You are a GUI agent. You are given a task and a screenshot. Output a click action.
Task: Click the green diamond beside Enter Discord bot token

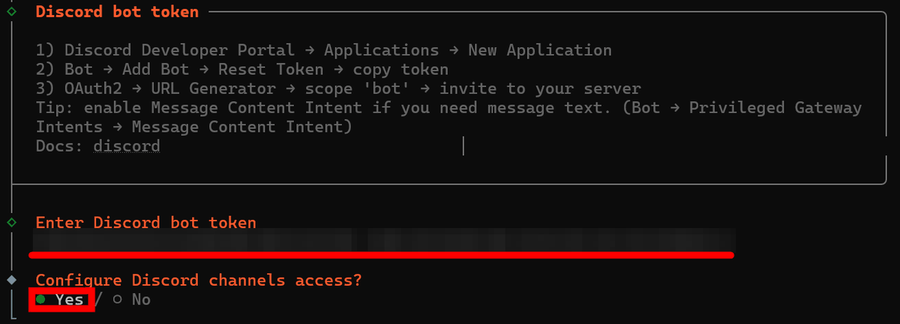click(x=11, y=222)
